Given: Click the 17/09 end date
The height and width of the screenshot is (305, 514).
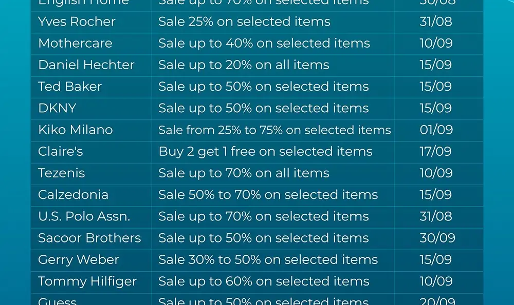Looking at the screenshot, I should (x=435, y=152).
